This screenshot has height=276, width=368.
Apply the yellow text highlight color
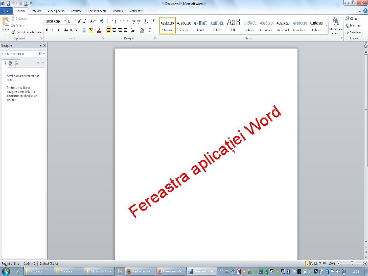pyautogui.click(x=91, y=30)
